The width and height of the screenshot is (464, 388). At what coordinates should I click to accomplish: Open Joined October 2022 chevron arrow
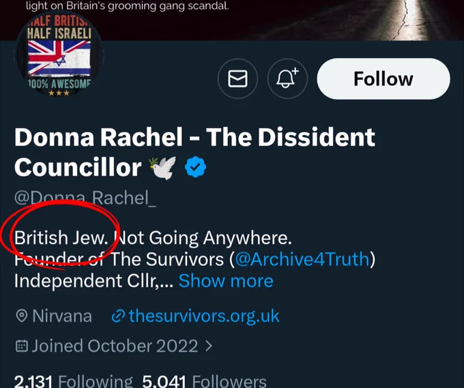point(209,346)
